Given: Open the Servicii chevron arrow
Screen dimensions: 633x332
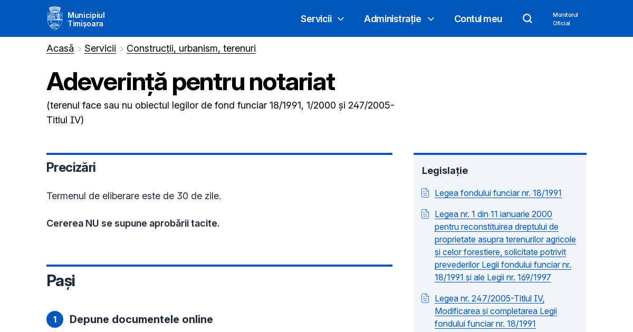Looking at the screenshot, I should click(341, 19).
